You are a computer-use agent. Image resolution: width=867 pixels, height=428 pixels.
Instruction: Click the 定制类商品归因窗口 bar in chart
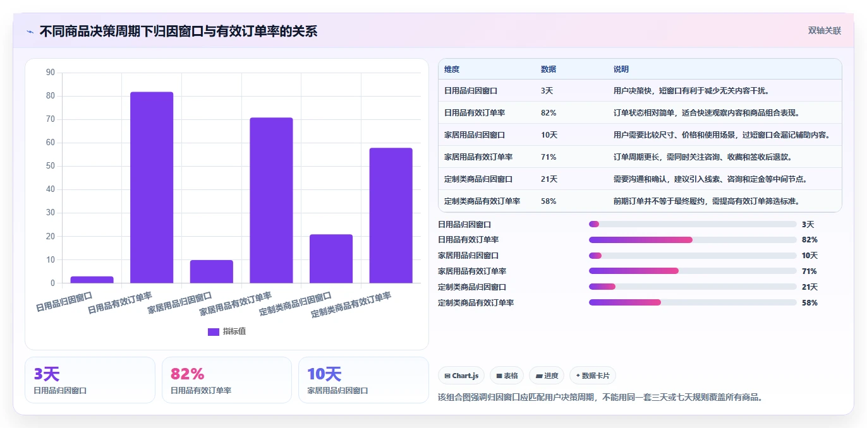click(331, 259)
